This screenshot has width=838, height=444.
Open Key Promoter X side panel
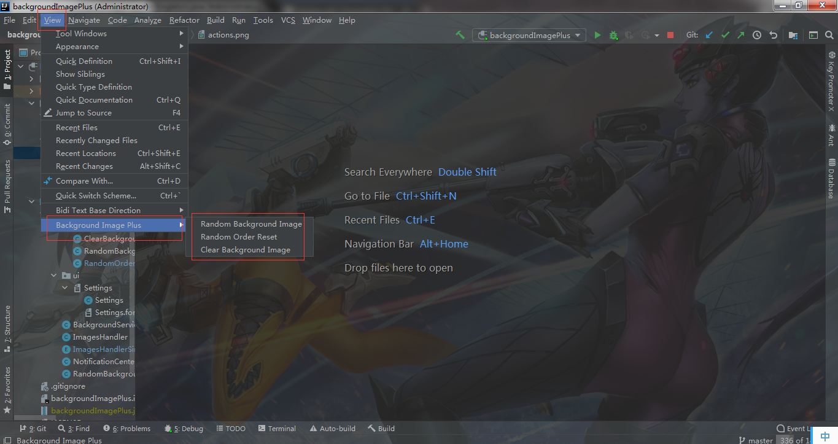click(x=831, y=81)
